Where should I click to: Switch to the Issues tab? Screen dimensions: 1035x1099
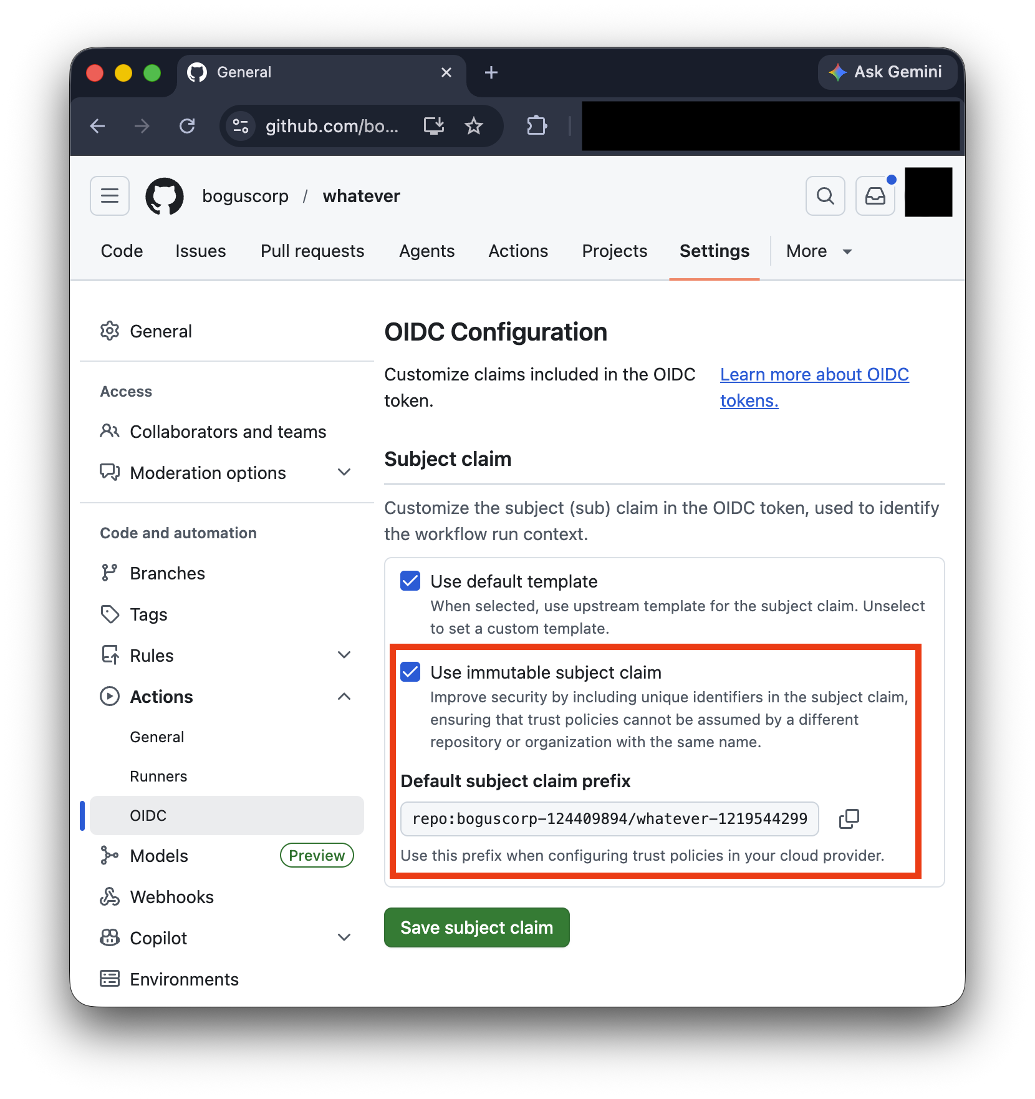pos(201,251)
